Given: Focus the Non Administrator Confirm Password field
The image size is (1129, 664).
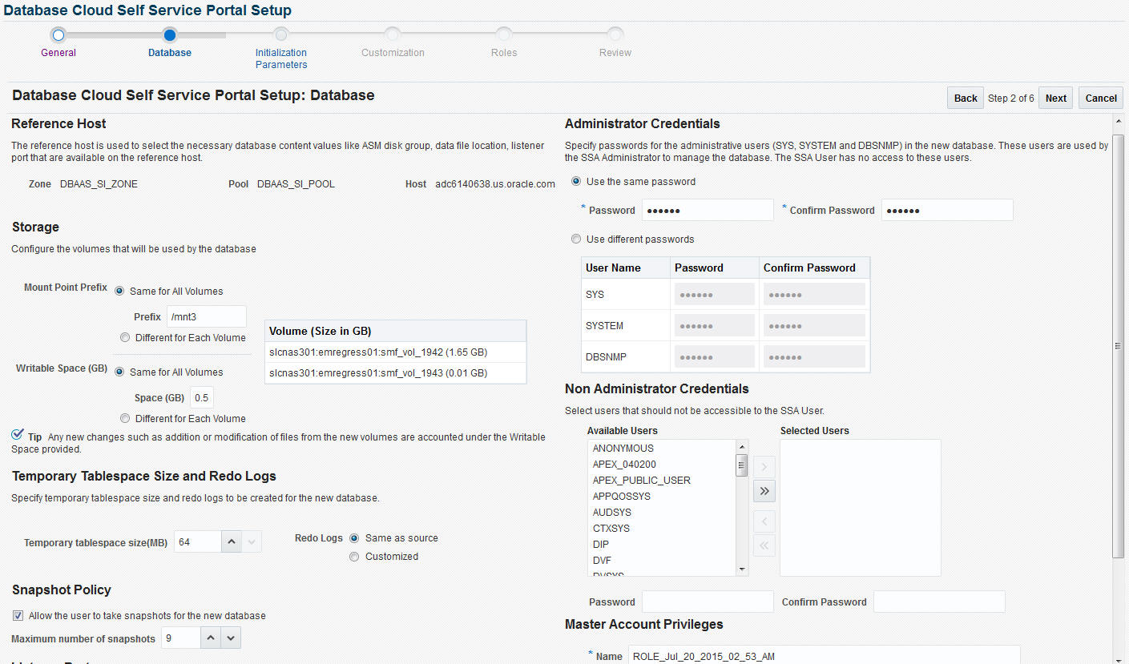Looking at the screenshot, I should coord(939,602).
